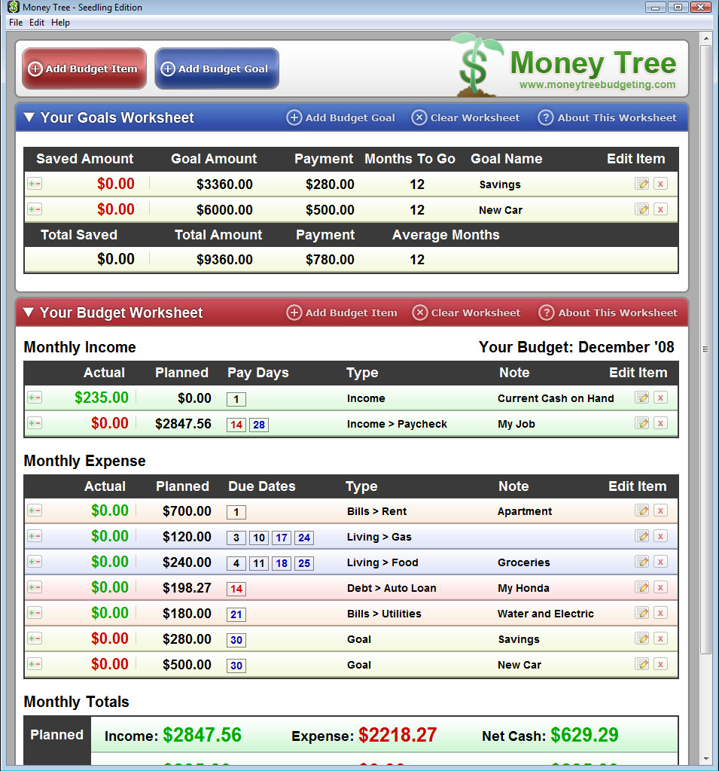Adjust actual amount for Current Cash income
This screenshot has height=771, width=719.
[x=35, y=398]
